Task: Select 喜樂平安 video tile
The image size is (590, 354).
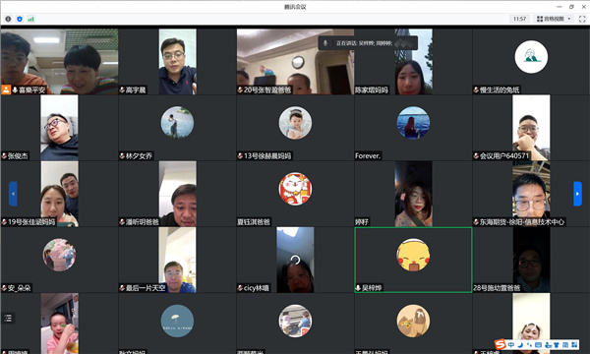Action: (59, 61)
